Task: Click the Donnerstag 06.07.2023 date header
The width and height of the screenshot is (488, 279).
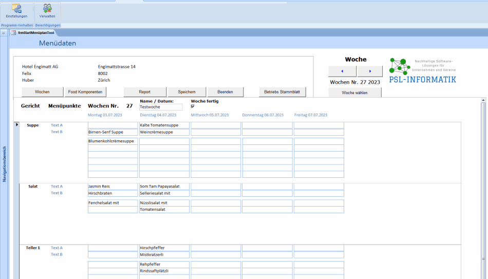Action: point(263,115)
